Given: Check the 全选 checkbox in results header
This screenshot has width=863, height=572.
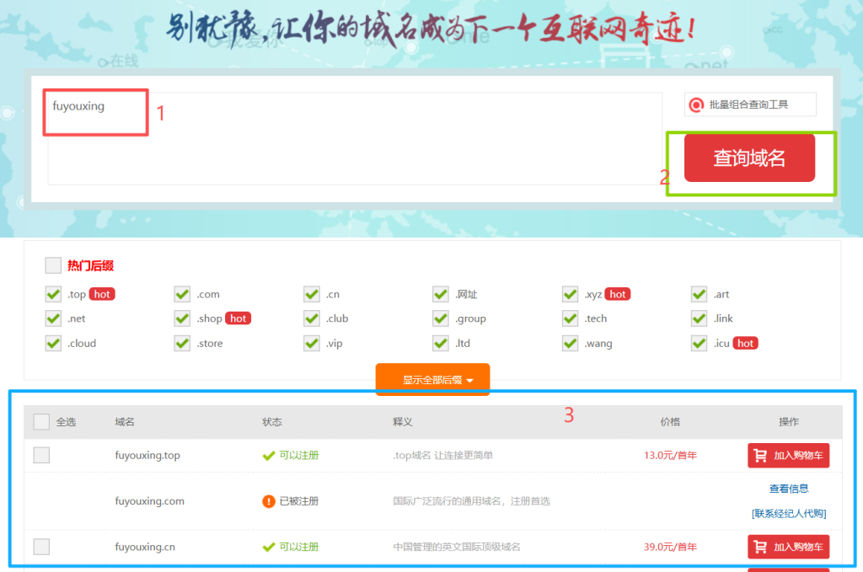Looking at the screenshot, I should click(x=41, y=422).
